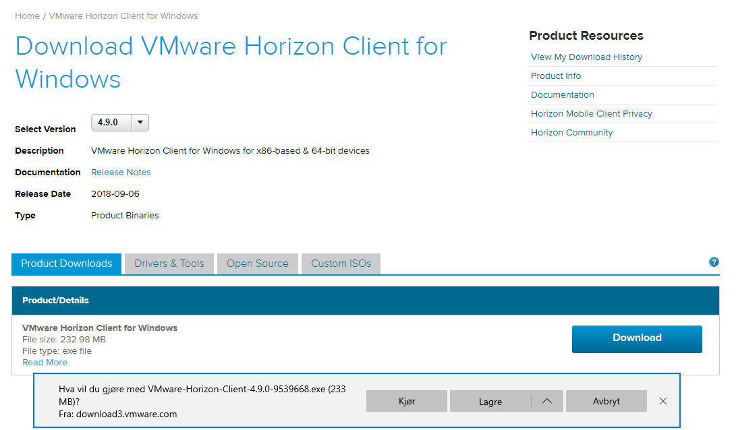The height and width of the screenshot is (430, 736).
Task: Click the Hva vil du gjøre prompt text
Action: [x=202, y=396]
